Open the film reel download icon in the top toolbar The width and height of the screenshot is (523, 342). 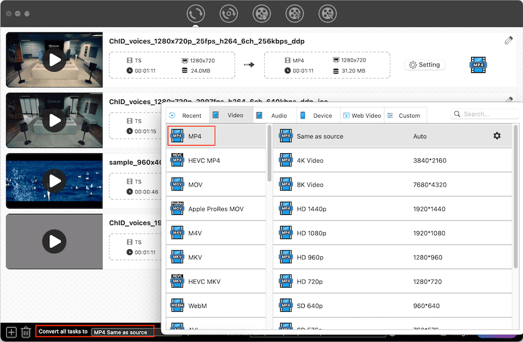(261, 14)
